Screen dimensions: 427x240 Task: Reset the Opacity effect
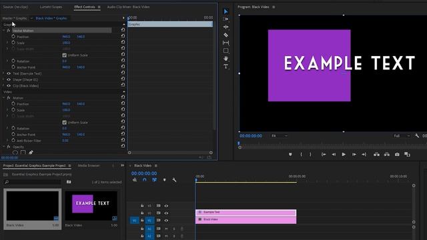pyautogui.click(x=123, y=146)
